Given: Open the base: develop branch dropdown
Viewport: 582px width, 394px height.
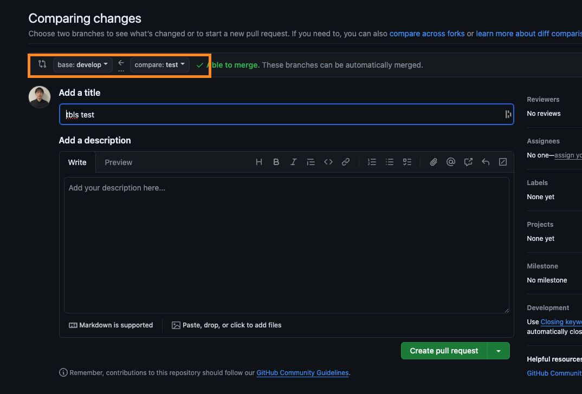Looking at the screenshot, I should (x=83, y=65).
